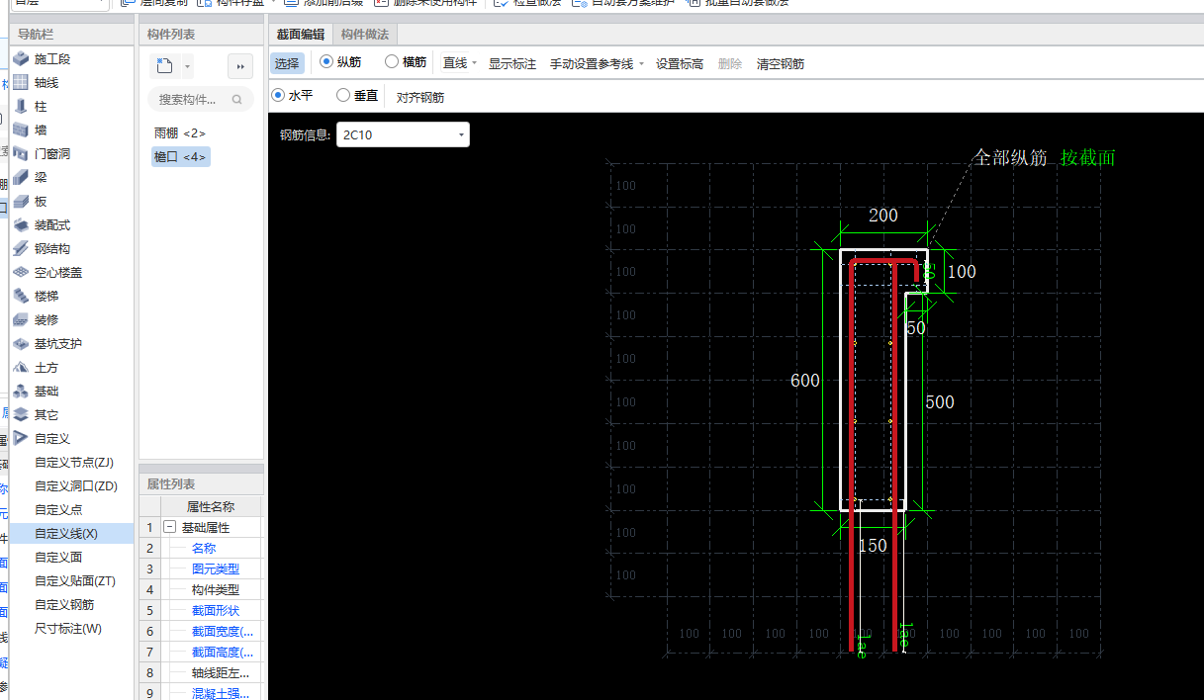Click the 构件类型 property row
1204x700 pixels.
pyautogui.click(x=203, y=590)
